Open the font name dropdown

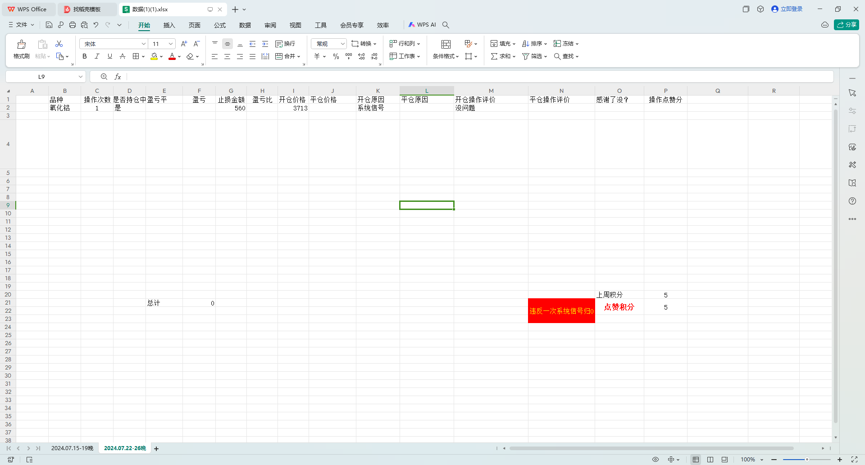pos(144,44)
